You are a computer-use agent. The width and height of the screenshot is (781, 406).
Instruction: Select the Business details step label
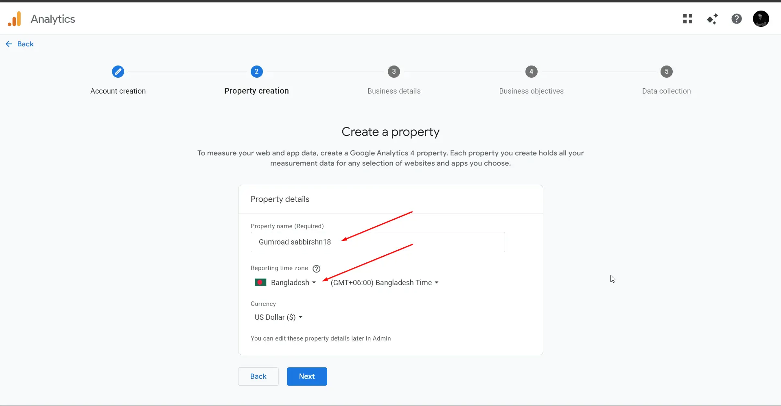[394, 91]
